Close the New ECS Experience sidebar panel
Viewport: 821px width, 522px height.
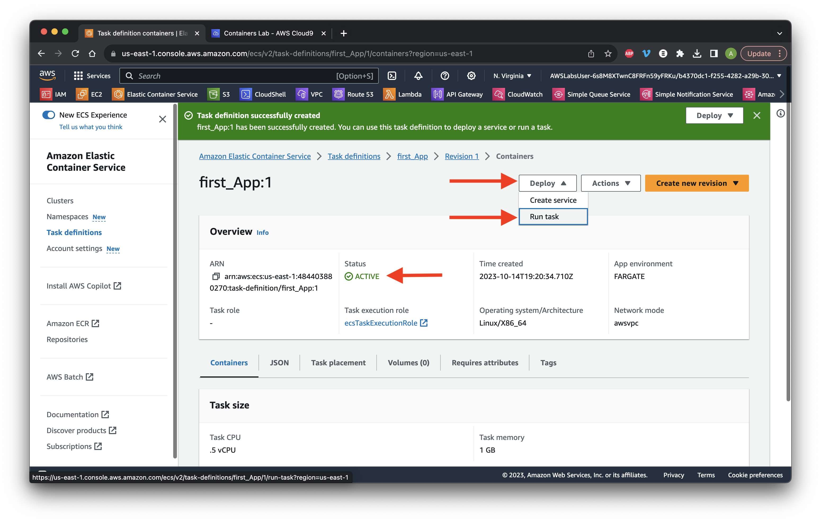point(163,119)
